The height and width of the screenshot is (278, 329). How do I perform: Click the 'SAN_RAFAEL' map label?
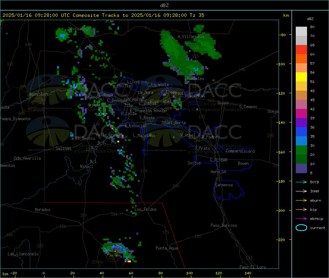(x=134, y=99)
